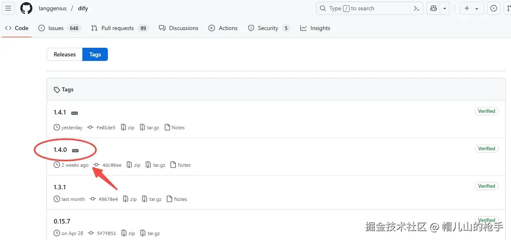Click the 'Tags' panel heading
Viewport: 511px width, 240px height.
(x=68, y=89)
